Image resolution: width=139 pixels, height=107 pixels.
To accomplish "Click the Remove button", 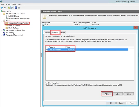I will (129, 94).
